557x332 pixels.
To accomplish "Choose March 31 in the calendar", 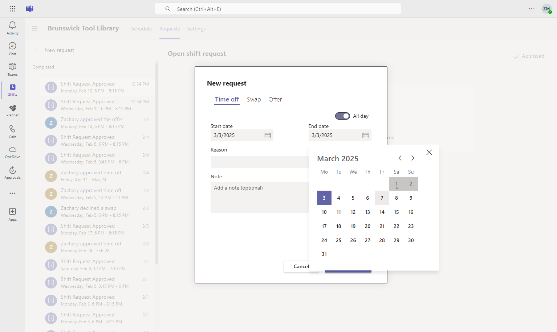I will pos(324,254).
